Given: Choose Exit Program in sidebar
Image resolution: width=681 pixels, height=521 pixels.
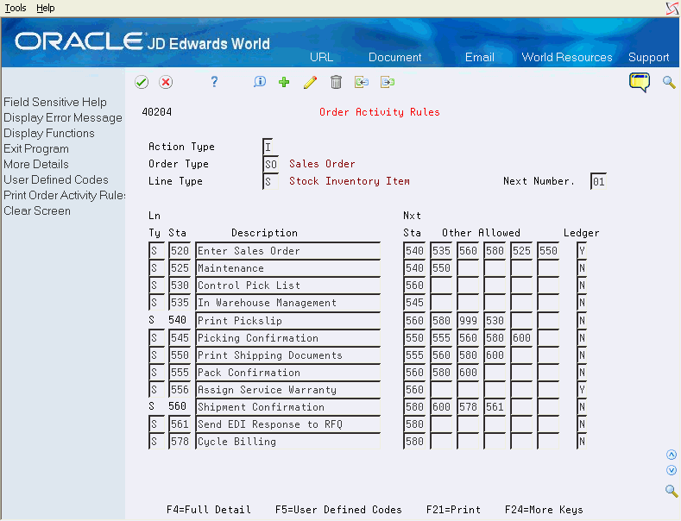Looking at the screenshot, I should pos(36,149).
